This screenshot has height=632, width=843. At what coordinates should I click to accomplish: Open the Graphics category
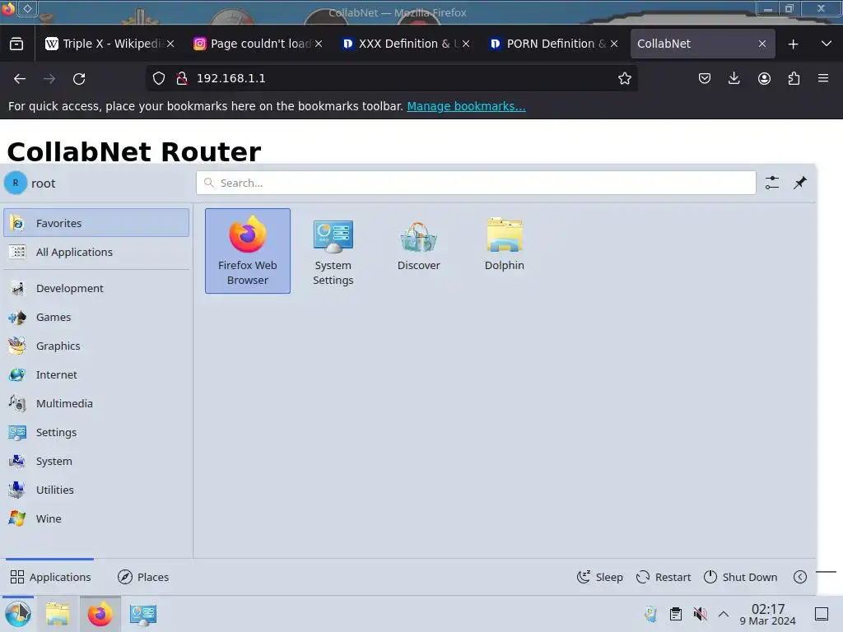tap(96, 346)
